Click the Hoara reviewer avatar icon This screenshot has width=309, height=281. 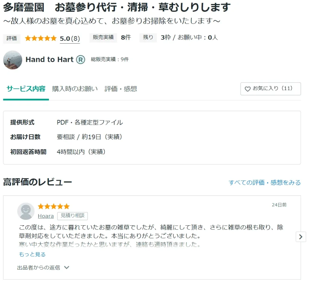tap(26, 211)
